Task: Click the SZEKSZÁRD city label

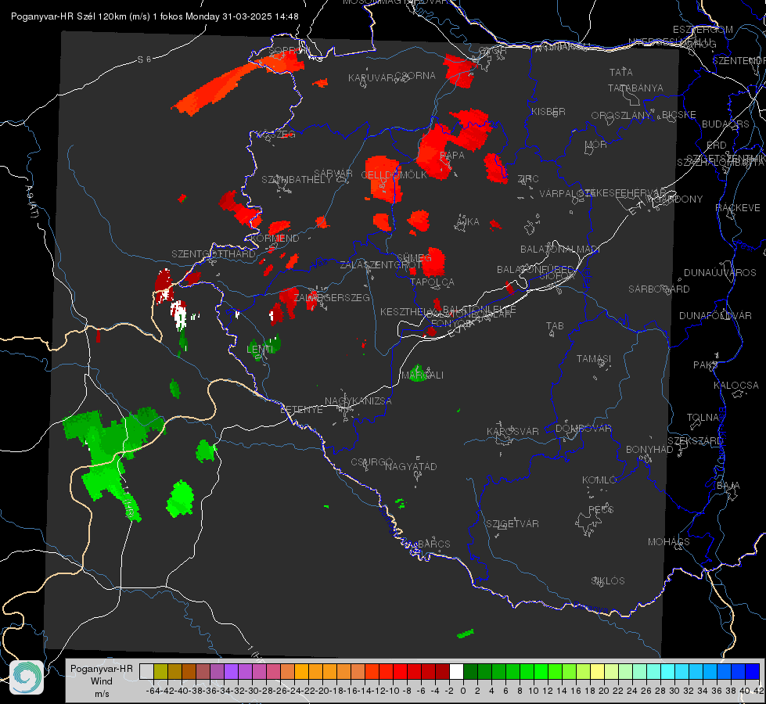Action: (x=695, y=441)
